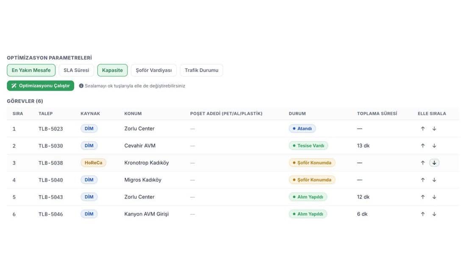Click the TALEP column header

point(45,113)
